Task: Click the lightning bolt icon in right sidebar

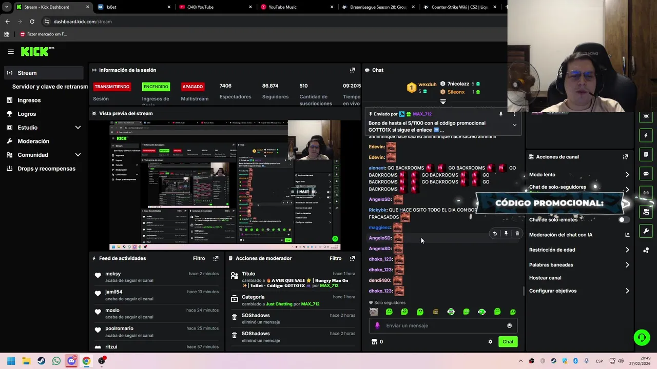Action: (646, 136)
